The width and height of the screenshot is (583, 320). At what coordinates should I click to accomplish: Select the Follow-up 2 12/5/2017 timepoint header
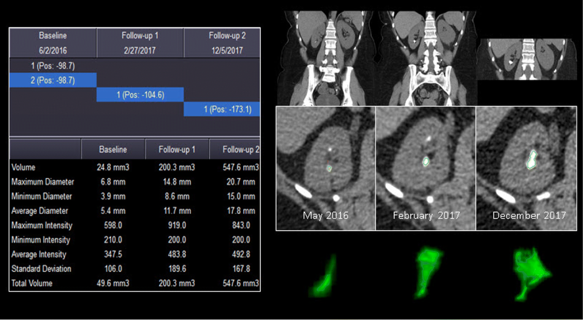coord(223,43)
